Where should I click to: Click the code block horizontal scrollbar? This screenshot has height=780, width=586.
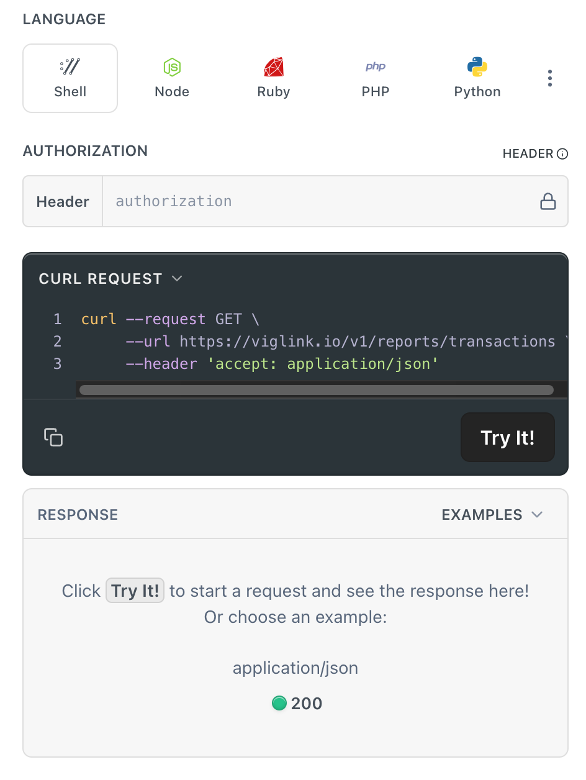click(x=316, y=390)
